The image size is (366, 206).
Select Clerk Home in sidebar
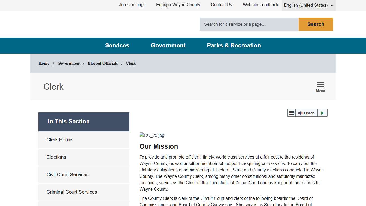pos(59,140)
